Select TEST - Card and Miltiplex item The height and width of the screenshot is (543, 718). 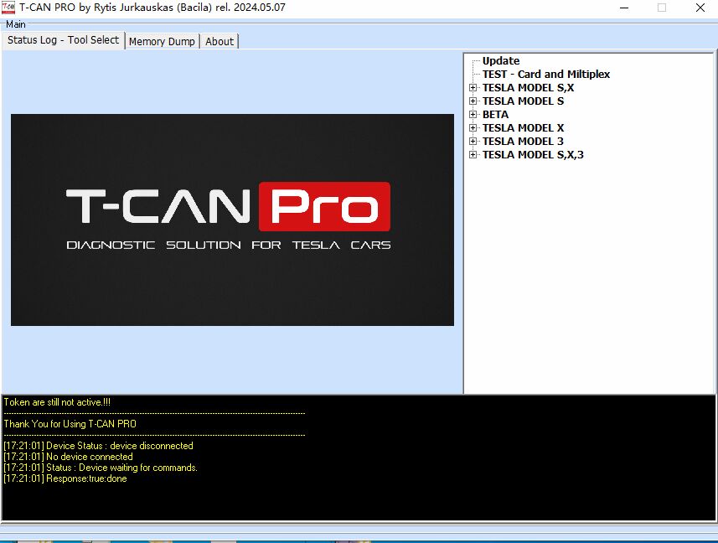tap(545, 75)
